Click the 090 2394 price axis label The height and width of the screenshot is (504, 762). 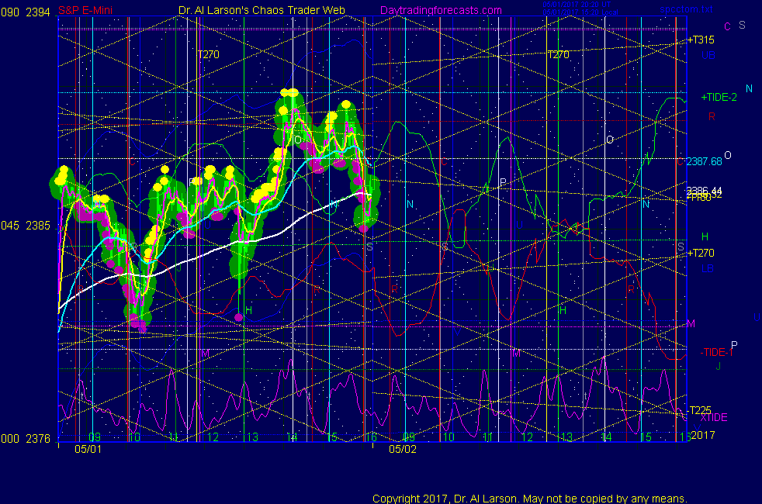tap(26, 12)
